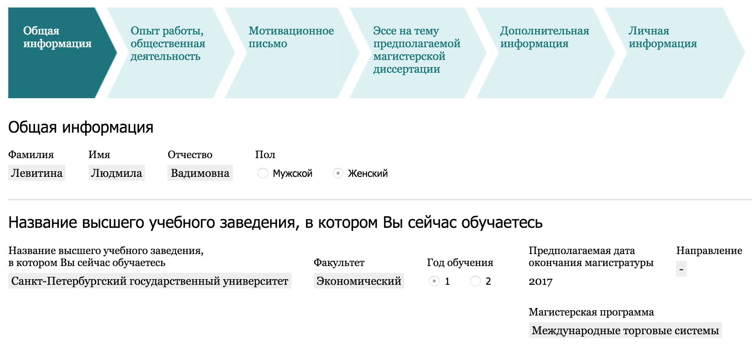This screenshot has width=752, height=353.
Task: Click the Общая информация section heading
Action: [x=81, y=127]
